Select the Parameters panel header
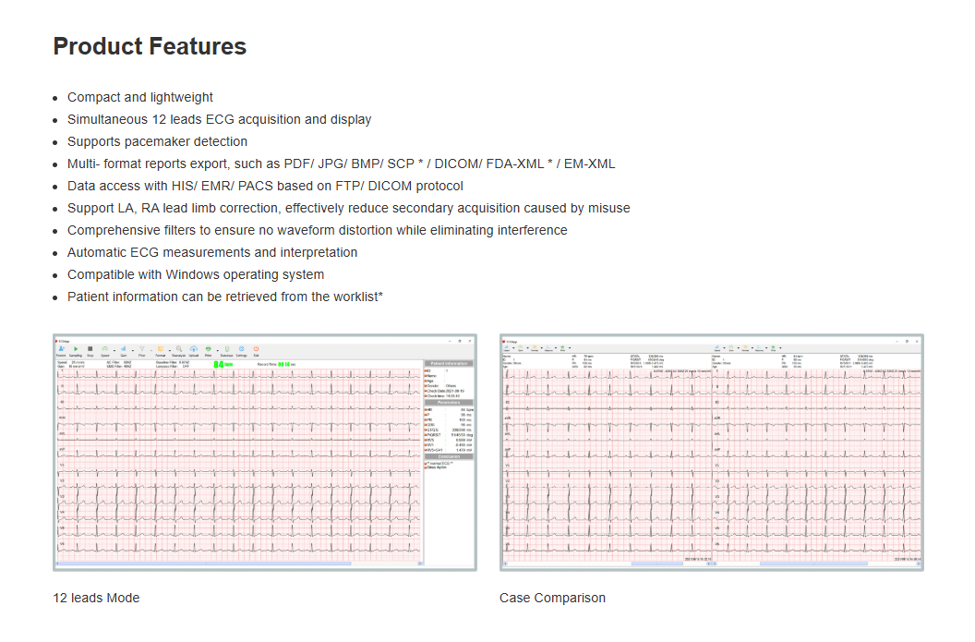The height and width of the screenshot is (642, 975). tap(449, 403)
